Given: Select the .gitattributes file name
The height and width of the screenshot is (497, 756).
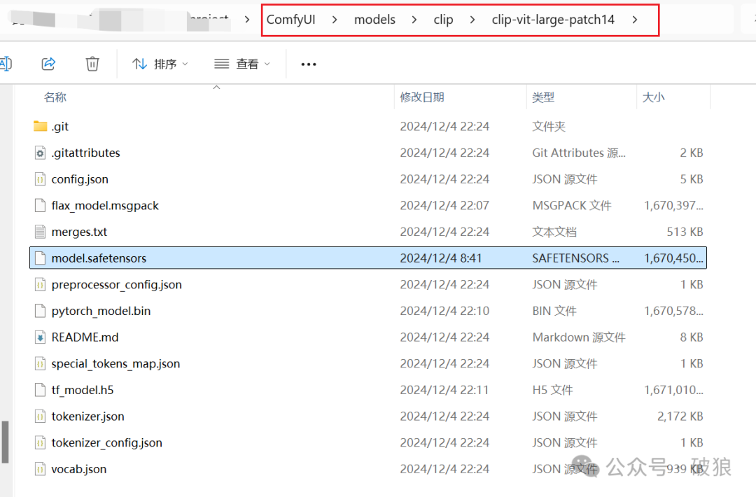Looking at the screenshot, I should tap(86, 153).
